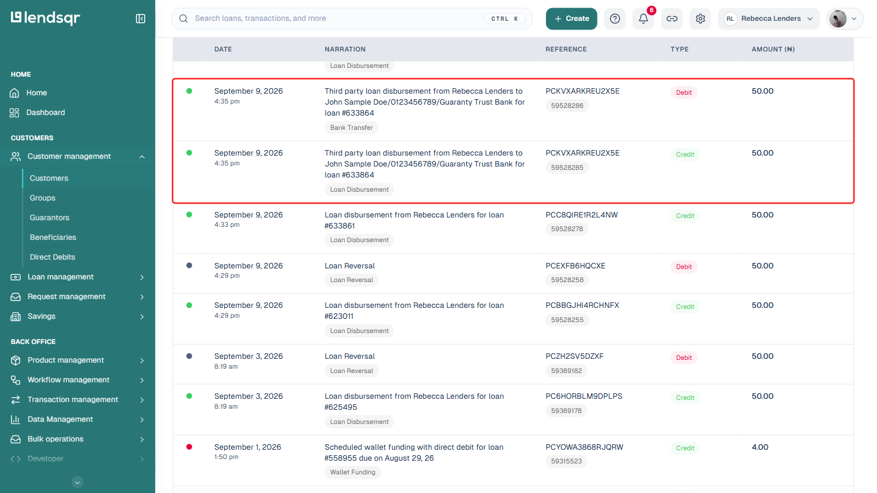The width and height of the screenshot is (877, 493).
Task: Click the Bulk operations icon
Action: pyautogui.click(x=15, y=439)
